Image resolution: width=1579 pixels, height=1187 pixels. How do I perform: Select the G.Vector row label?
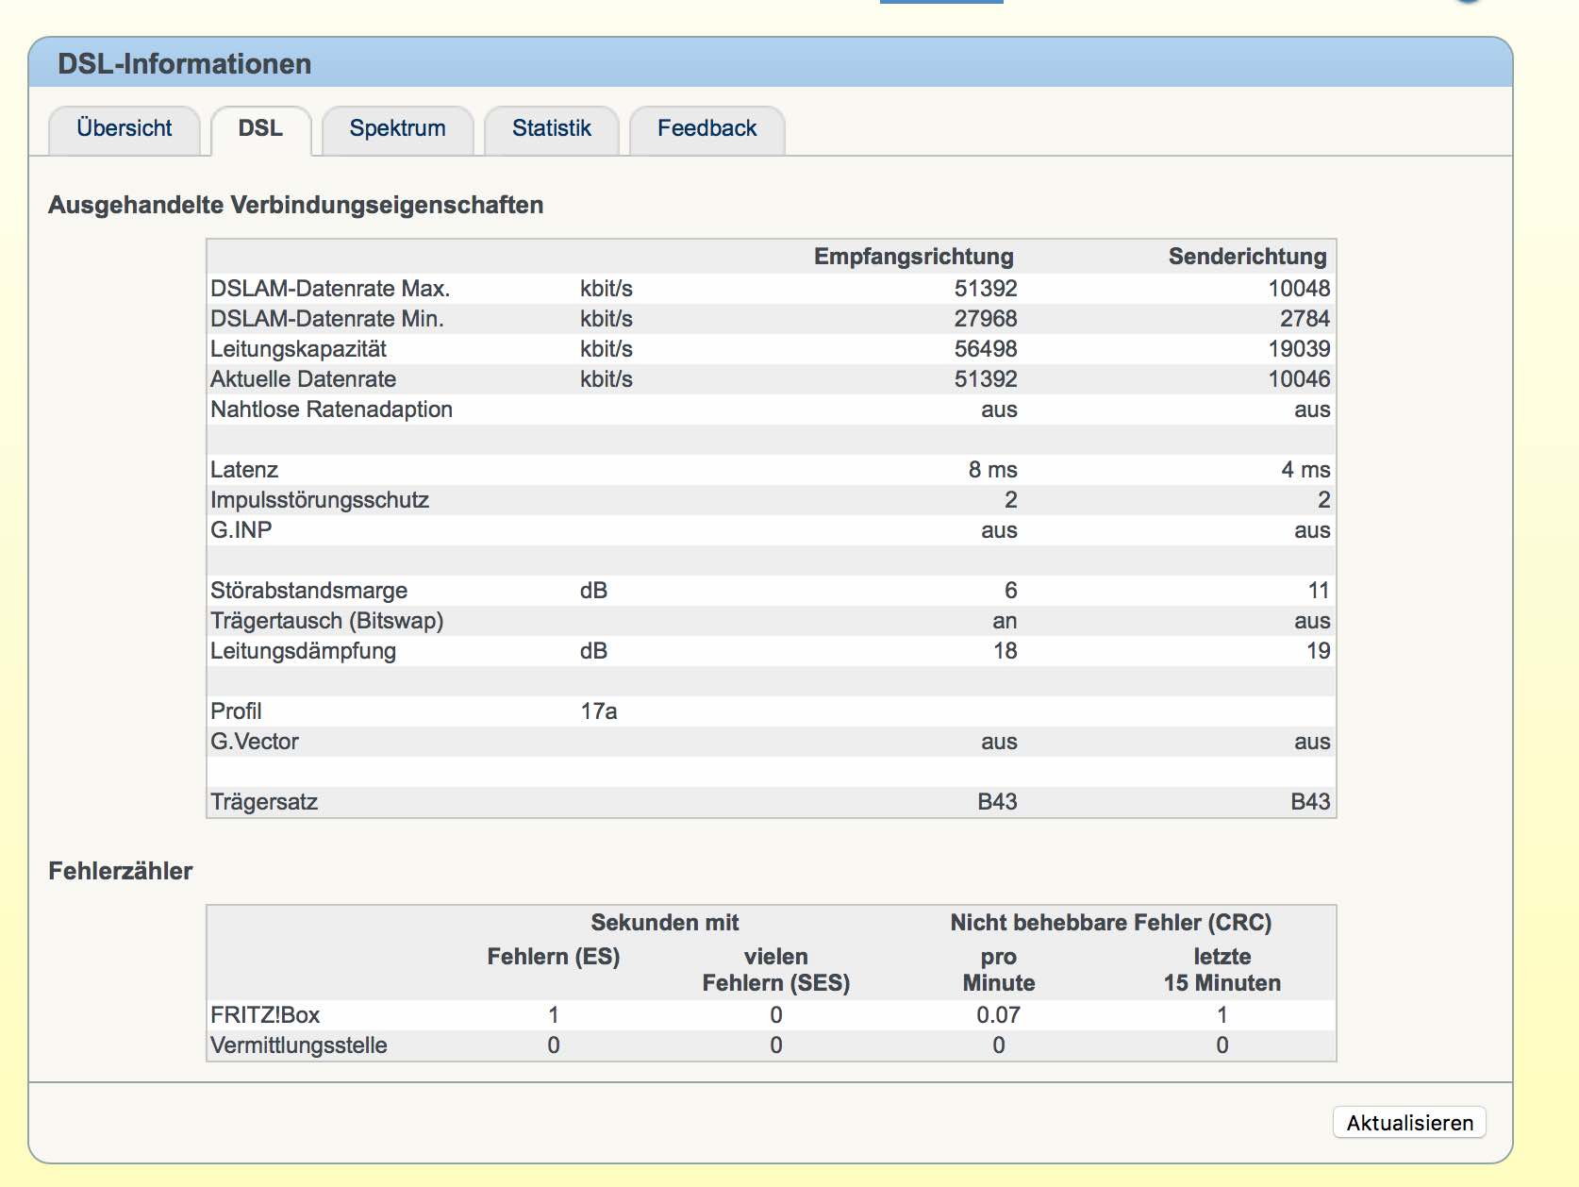(255, 742)
